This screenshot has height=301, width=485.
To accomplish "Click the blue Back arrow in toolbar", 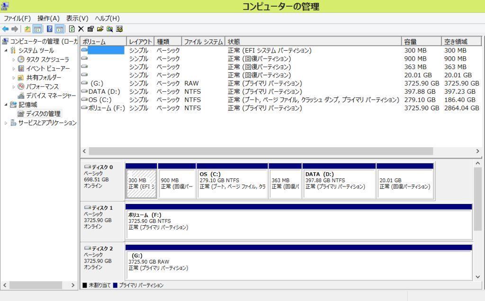I will tap(5, 29).
